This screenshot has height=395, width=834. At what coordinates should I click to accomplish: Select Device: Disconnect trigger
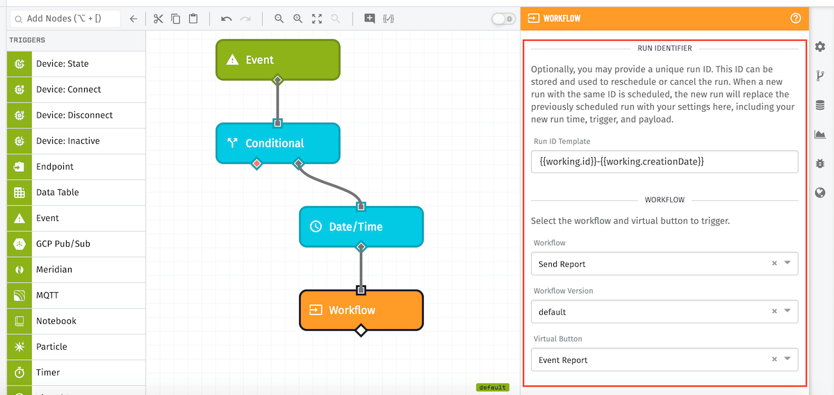click(76, 115)
